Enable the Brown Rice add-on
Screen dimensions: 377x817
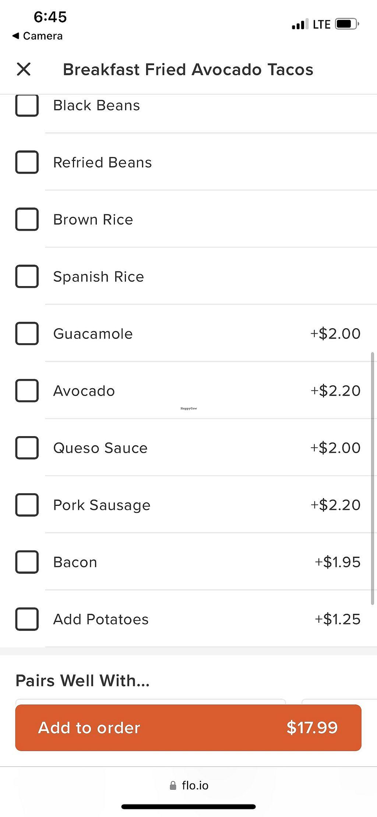click(27, 219)
